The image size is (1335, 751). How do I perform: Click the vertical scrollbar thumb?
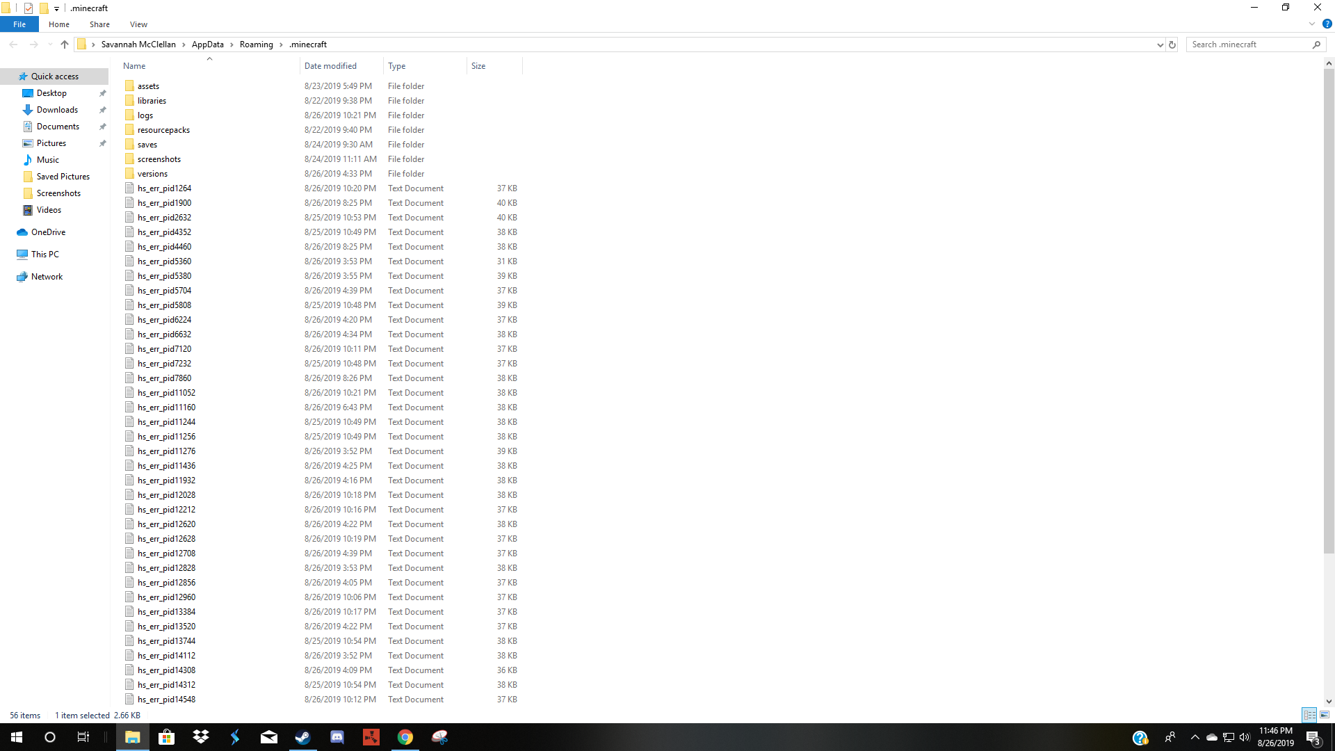click(1329, 309)
